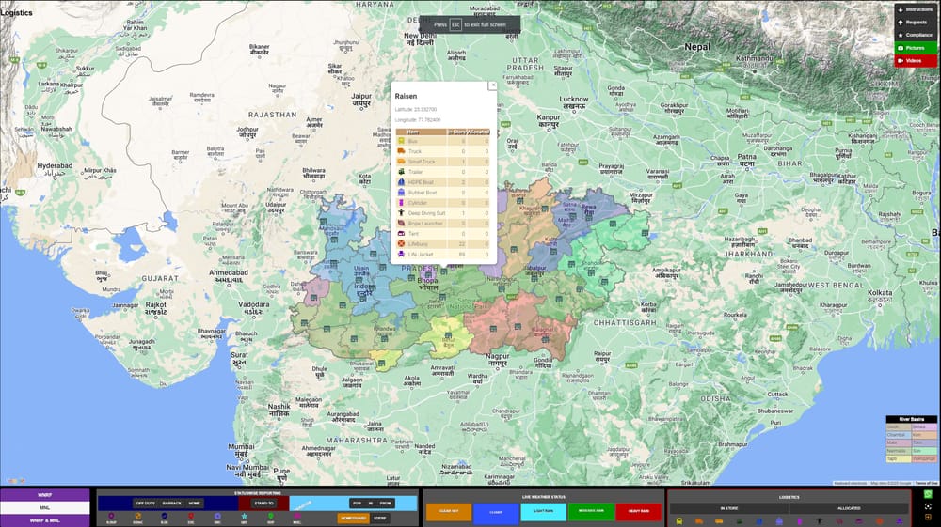The height and width of the screenshot is (527, 941).
Task: Click the Raisen title in the popup
Action: [x=406, y=96]
